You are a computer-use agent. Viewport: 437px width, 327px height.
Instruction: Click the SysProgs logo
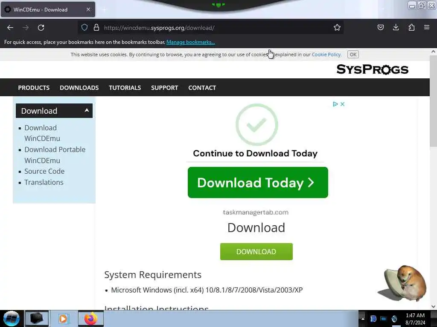(x=372, y=69)
